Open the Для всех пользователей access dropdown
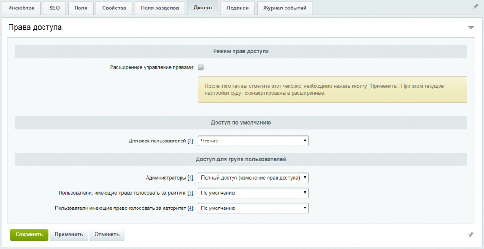The height and width of the screenshot is (249, 484). tap(253, 141)
